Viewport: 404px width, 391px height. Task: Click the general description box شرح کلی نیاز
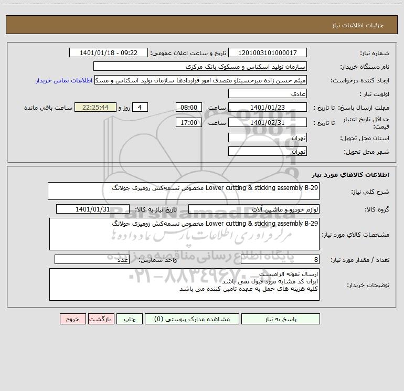click(184, 191)
